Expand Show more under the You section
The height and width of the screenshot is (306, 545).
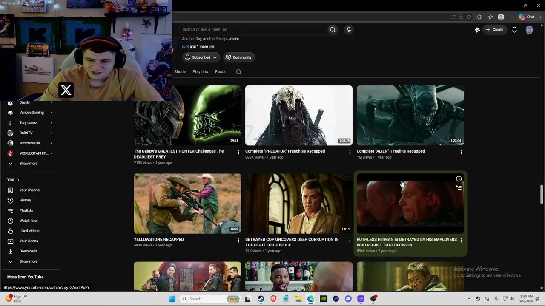[28, 261]
